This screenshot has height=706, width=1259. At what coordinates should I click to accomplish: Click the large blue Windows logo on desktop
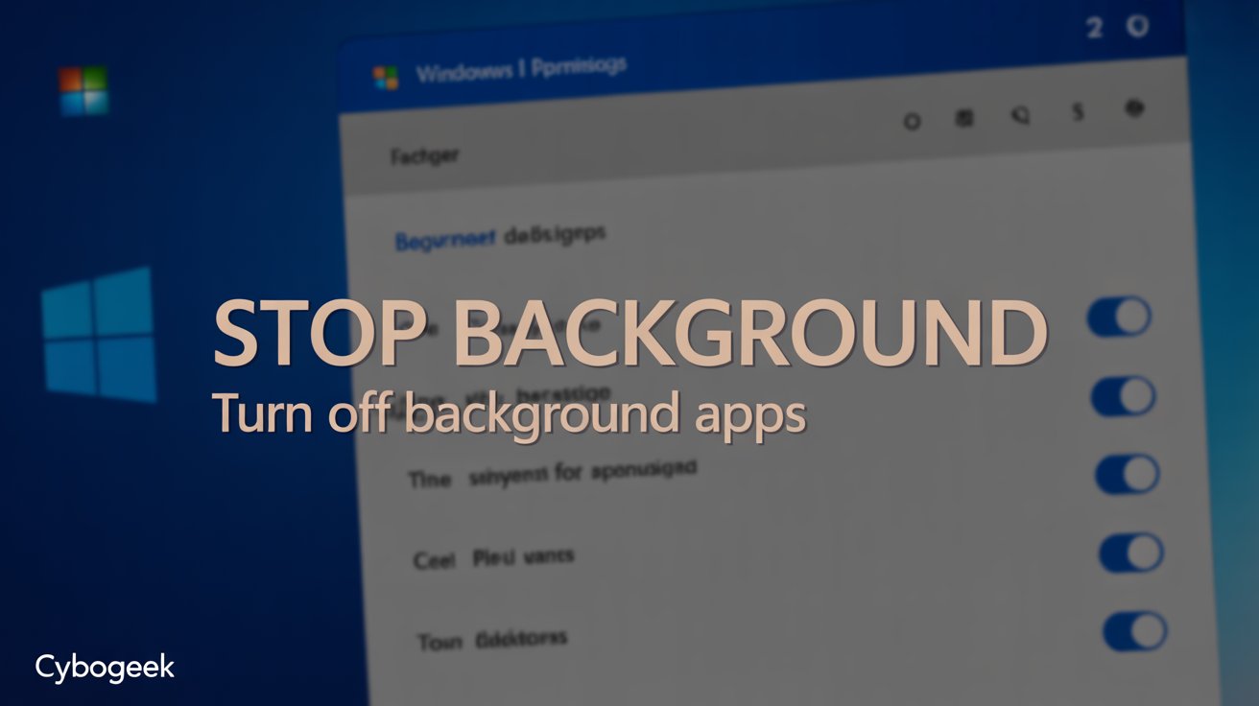click(99, 333)
